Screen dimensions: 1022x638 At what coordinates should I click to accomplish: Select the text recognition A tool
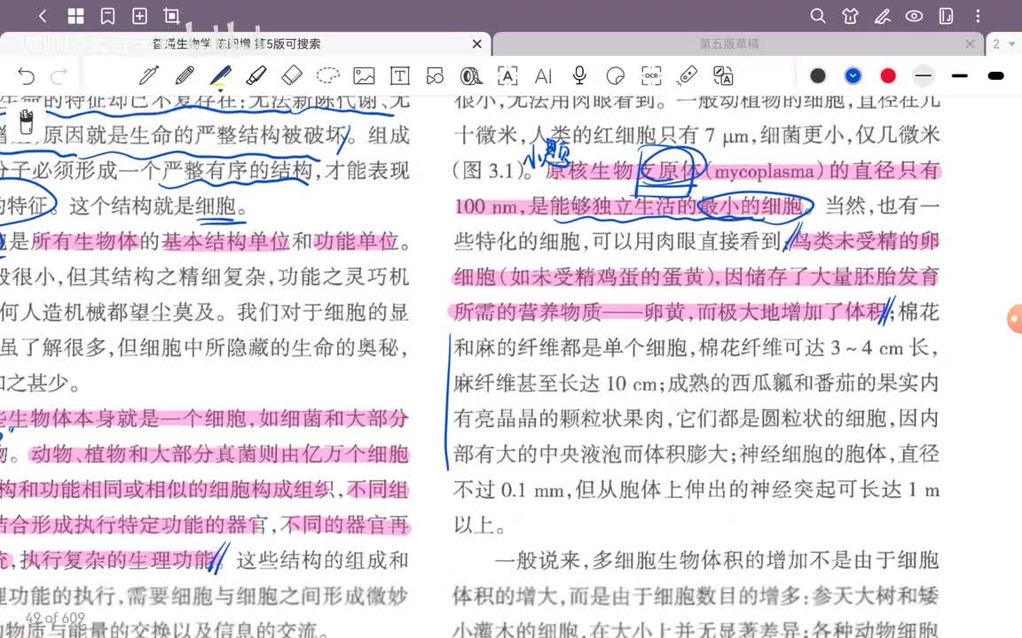click(x=507, y=76)
